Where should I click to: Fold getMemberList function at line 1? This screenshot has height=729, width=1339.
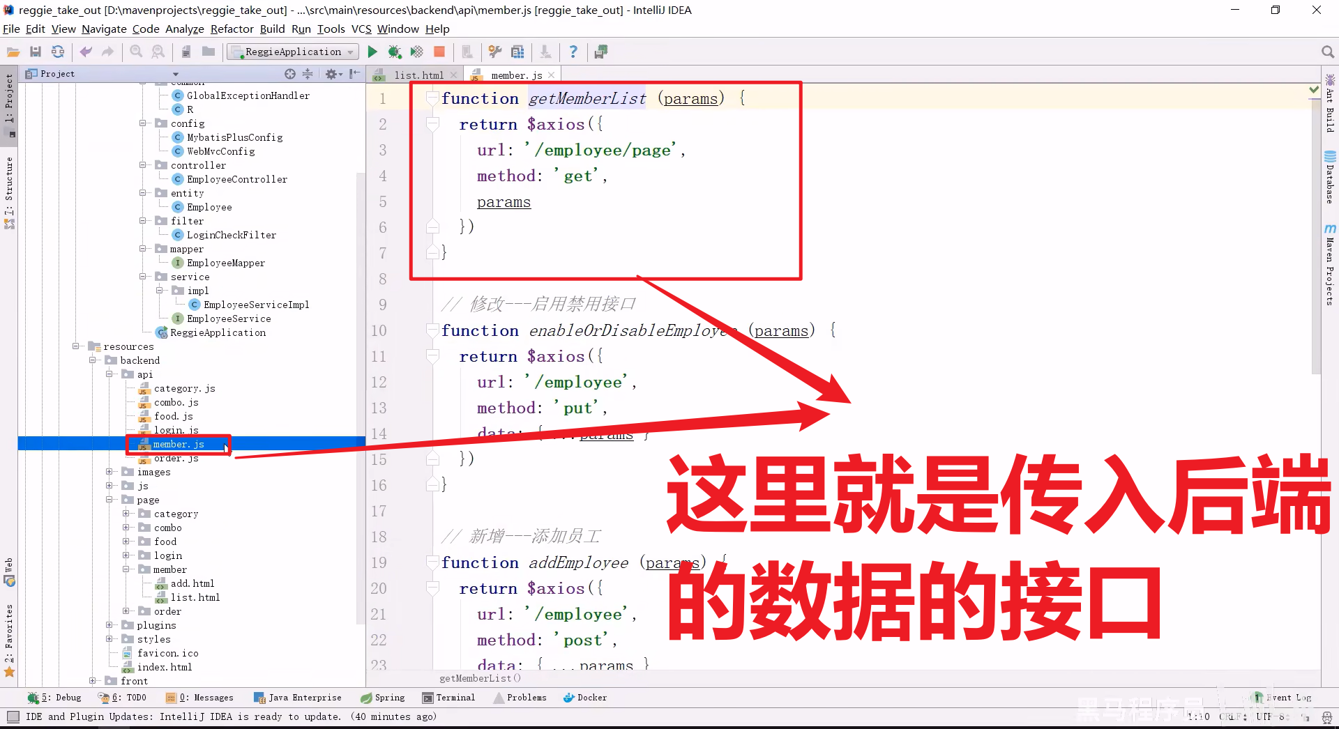[432, 98]
